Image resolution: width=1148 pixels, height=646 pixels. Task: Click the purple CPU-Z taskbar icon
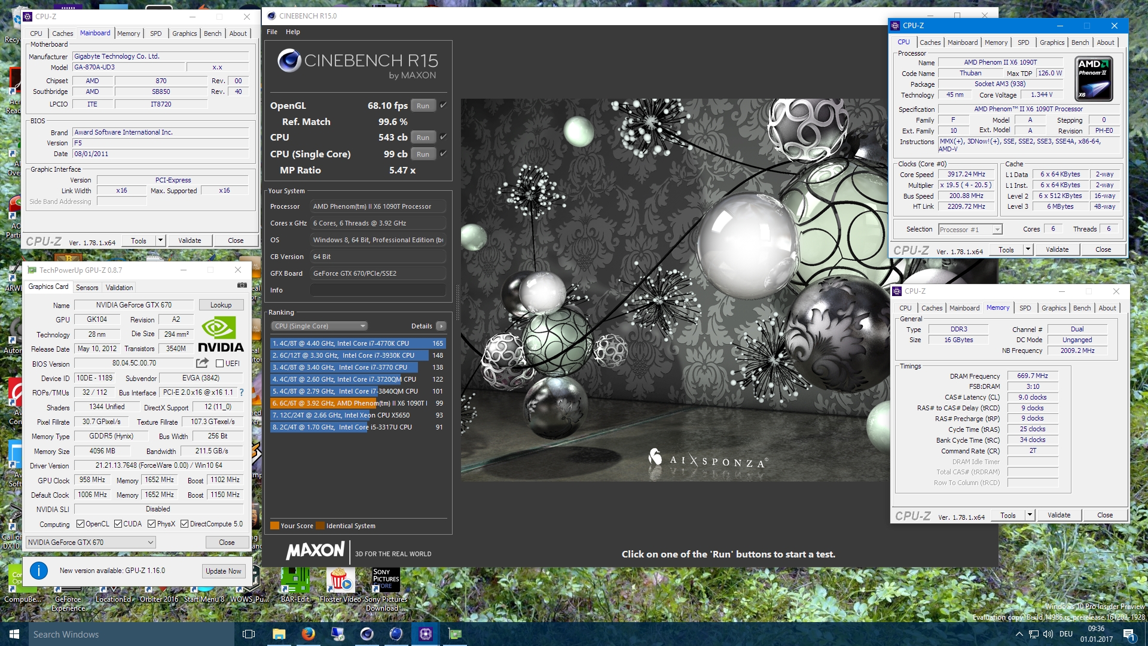[425, 634]
